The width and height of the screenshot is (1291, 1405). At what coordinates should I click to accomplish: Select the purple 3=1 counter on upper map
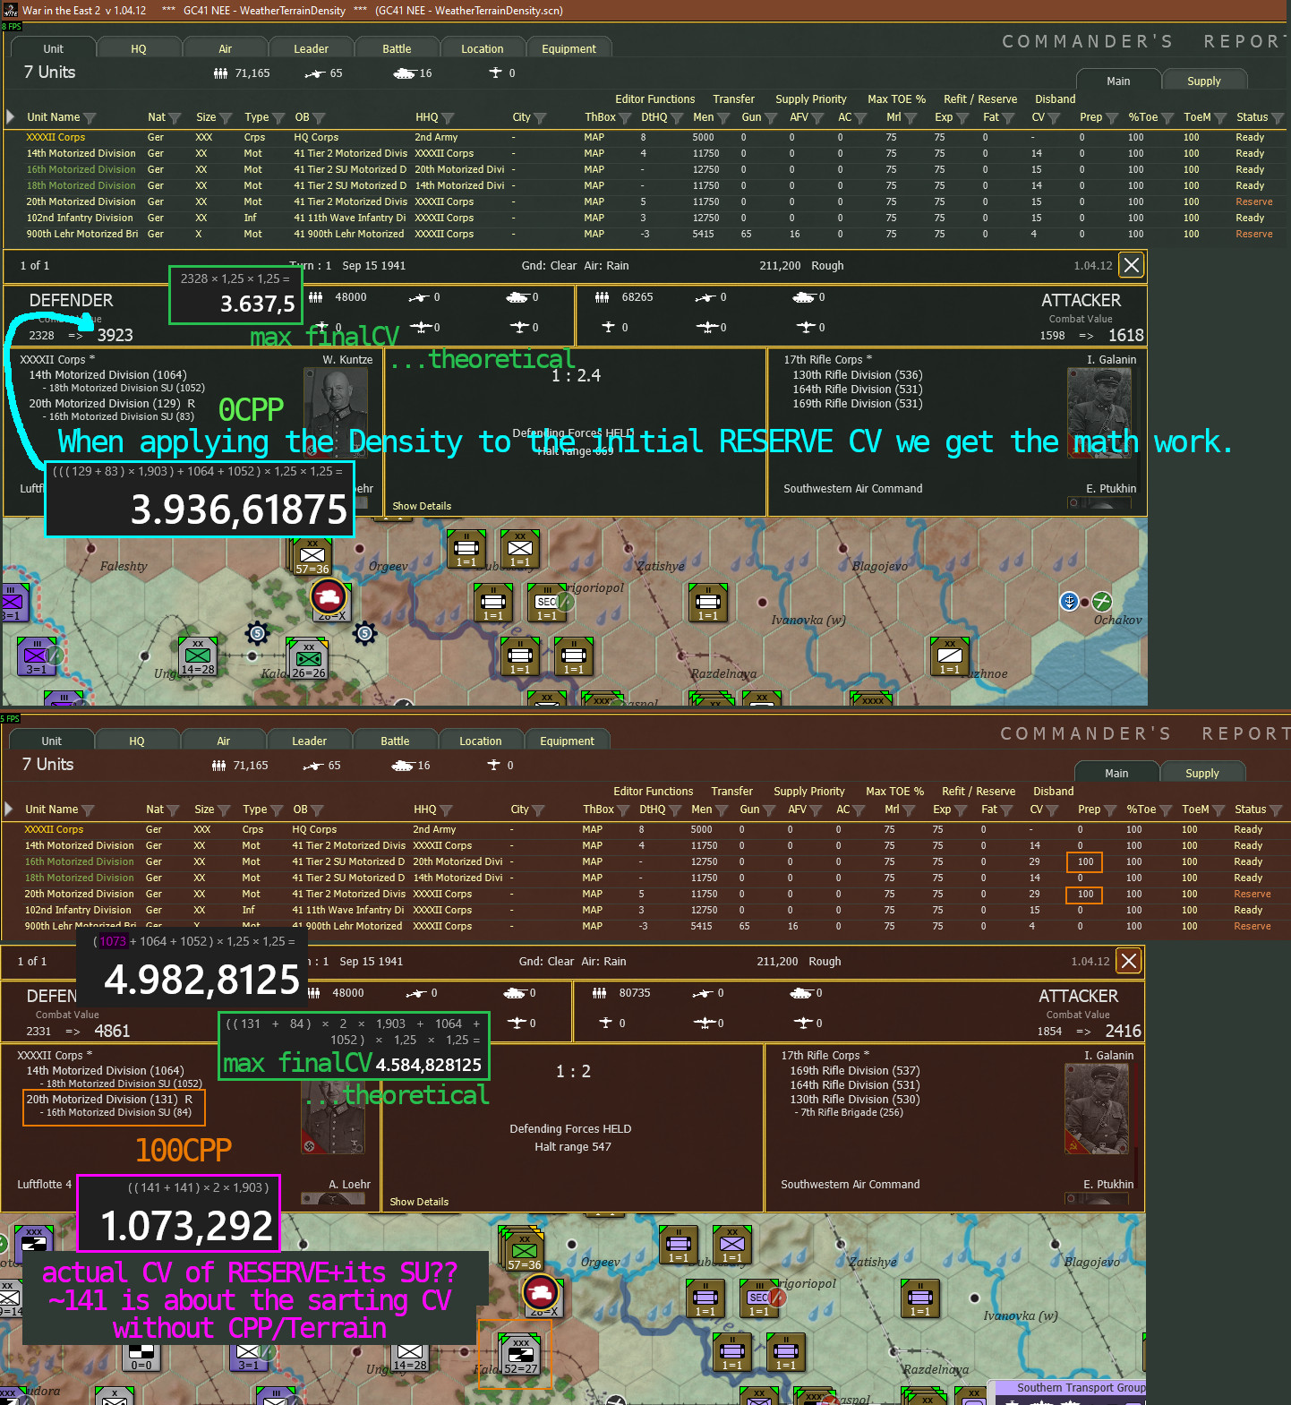(36, 656)
